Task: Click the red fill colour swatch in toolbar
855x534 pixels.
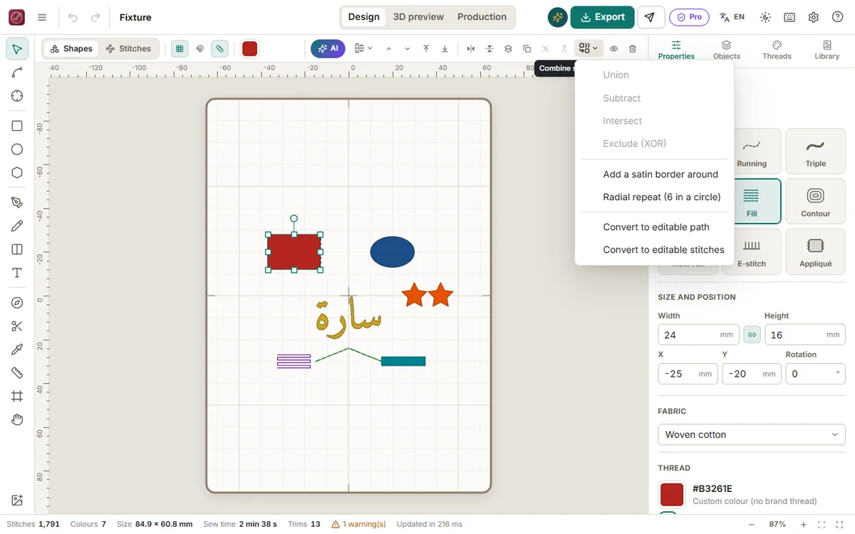Action: [249, 48]
